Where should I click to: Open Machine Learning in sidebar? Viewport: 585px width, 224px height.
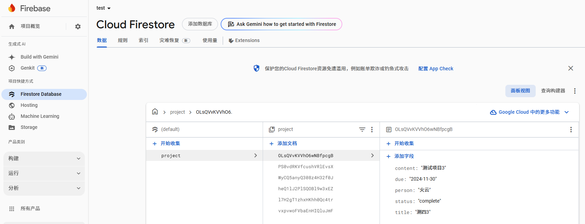tap(40, 116)
